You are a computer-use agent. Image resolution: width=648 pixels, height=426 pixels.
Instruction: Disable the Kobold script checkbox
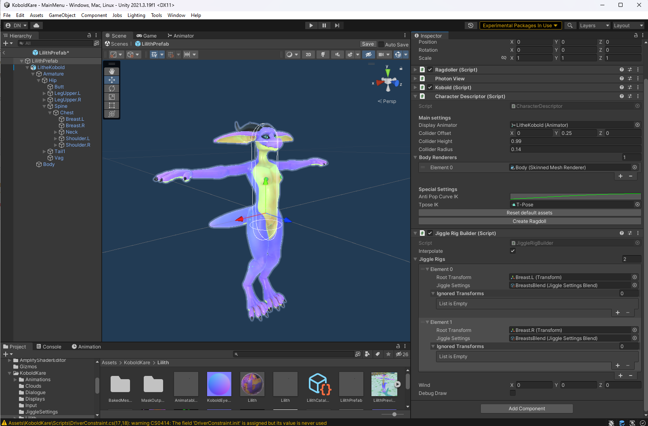tap(430, 88)
